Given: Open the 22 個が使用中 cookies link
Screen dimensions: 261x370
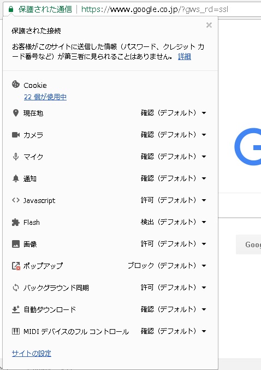Looking at the screenshot, I should pos(45,97).
